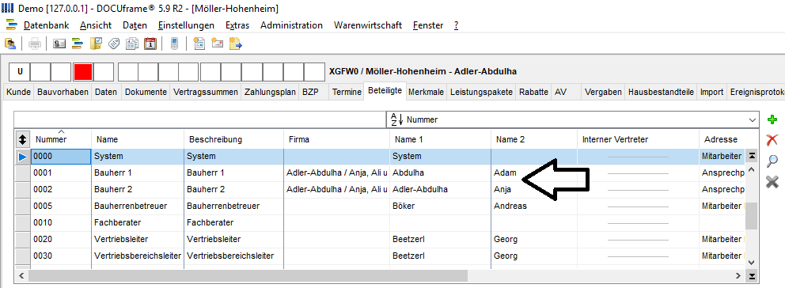Viewport: 785px width, 288px height.
Task: Click the status box labeled U
Action: pos(20,72)
